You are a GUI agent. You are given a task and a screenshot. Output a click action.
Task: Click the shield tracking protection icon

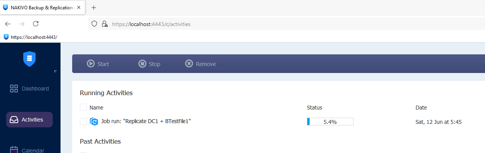point(94,24)
